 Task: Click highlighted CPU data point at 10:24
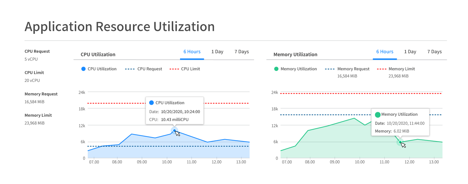[x=175, y=131]
